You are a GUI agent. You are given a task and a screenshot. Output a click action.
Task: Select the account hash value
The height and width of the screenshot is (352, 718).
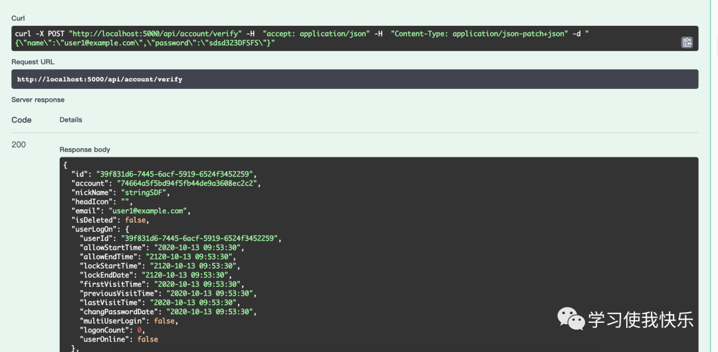click(x=188, y=183)
